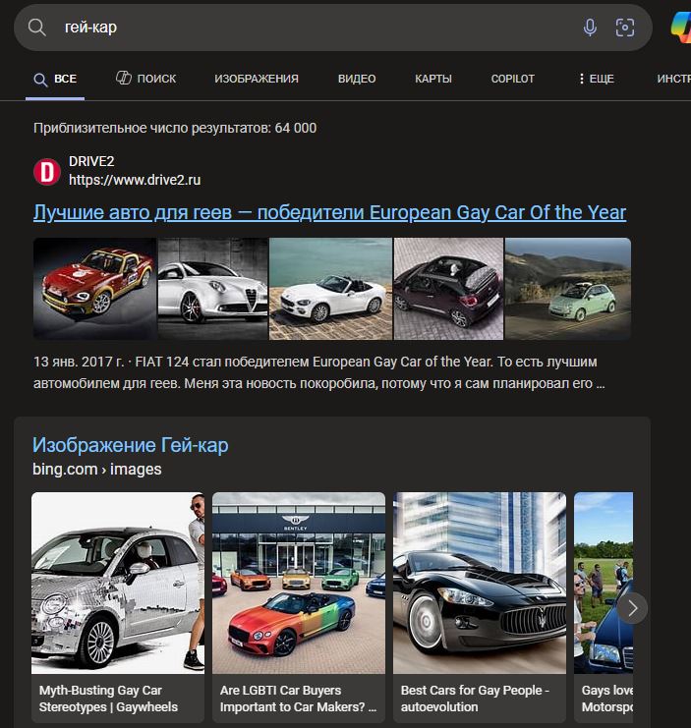Select the ВСЕ tab
691x728 pixels.
55,79
